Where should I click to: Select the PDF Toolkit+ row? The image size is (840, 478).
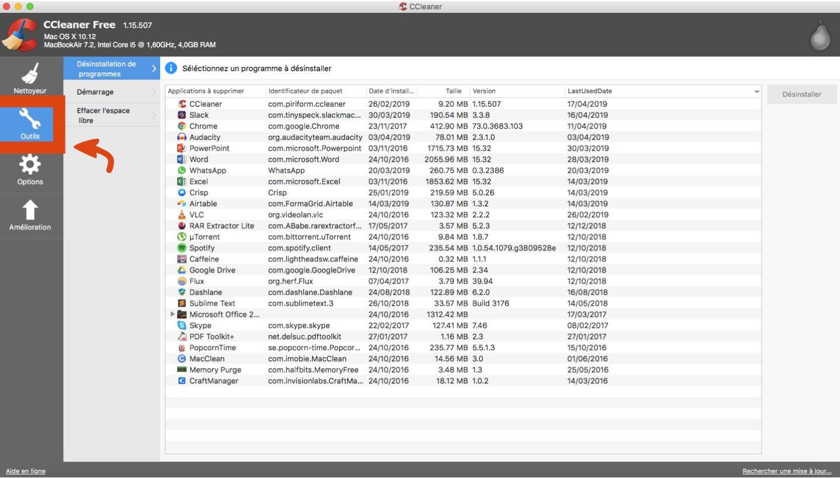coord(463,337)
